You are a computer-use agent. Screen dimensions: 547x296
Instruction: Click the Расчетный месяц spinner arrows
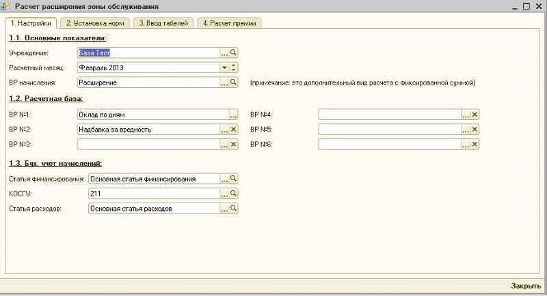[x=233, y=68]
